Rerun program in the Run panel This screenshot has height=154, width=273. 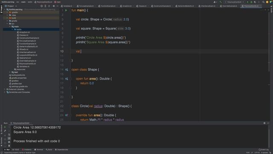5,127
